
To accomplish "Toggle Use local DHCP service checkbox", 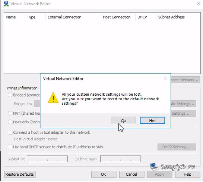I will pyautogui.click(x=10, y=147).
